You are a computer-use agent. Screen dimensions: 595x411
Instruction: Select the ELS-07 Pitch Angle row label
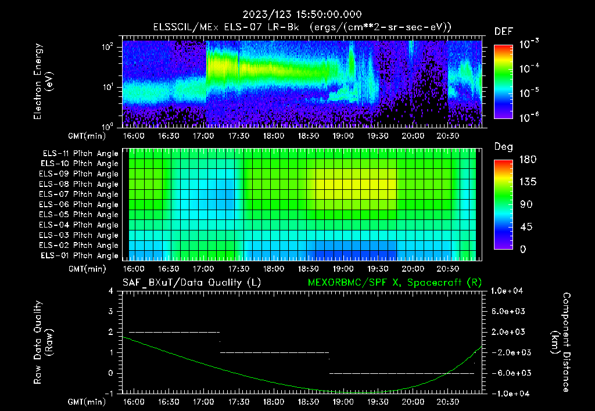pyautogui.click(x=79, y=194)
